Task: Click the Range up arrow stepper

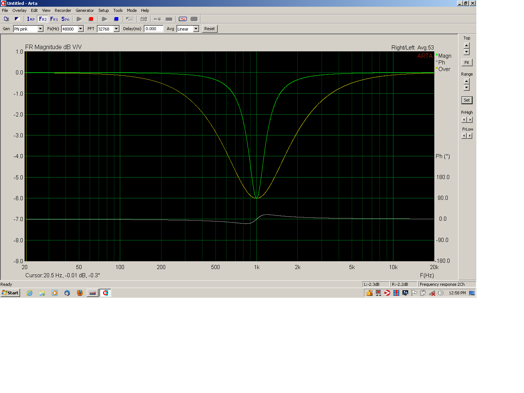Action: pyautogui.click(x=467, y=82)
